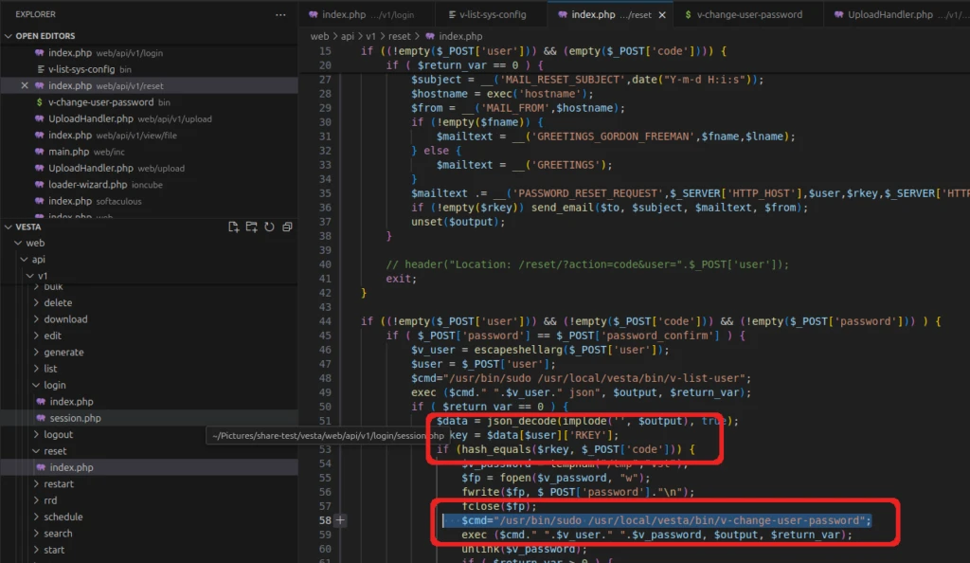The image size is (970, 563).
Task: Switch to the index.php v1/login tab
Action: click(x=367, y=14)
